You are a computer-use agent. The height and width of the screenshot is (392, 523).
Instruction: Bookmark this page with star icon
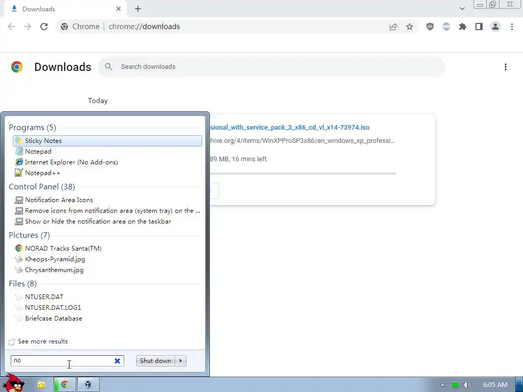tap(410, 27)
